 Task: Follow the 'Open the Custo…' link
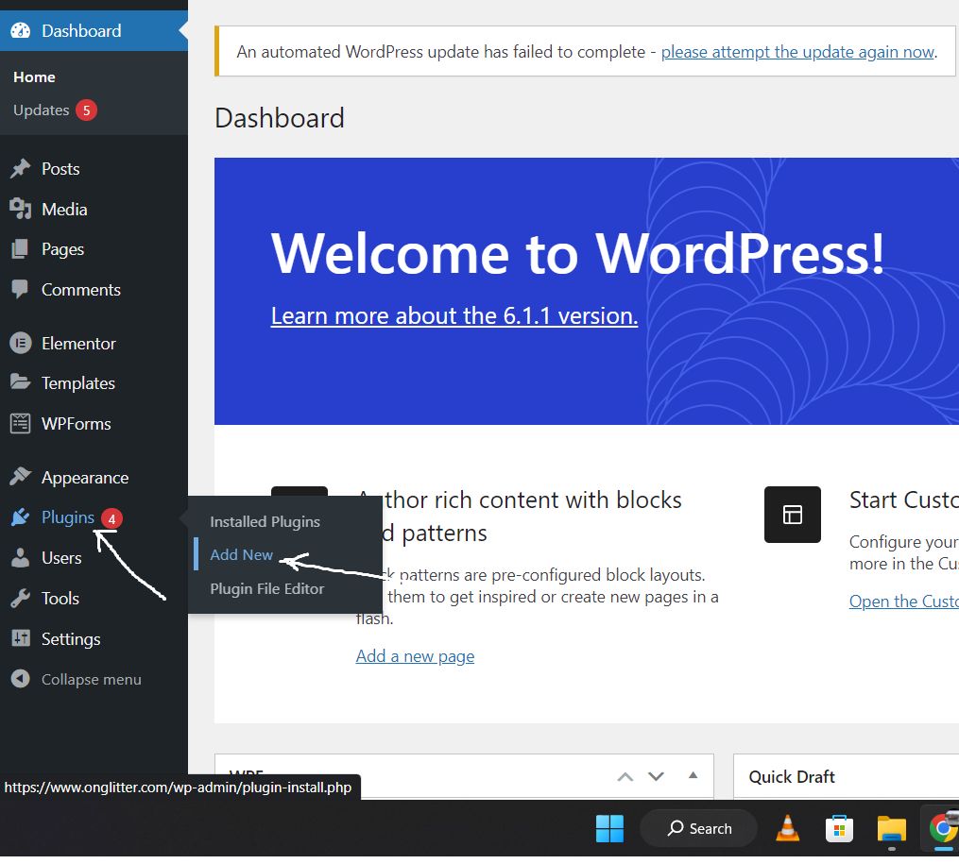(904, 601)
